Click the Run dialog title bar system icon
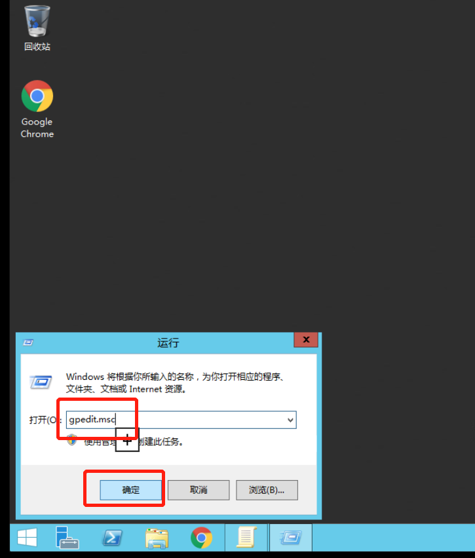Image resolution: width=475 pixels, height=558 pixels. pos(28,343)
